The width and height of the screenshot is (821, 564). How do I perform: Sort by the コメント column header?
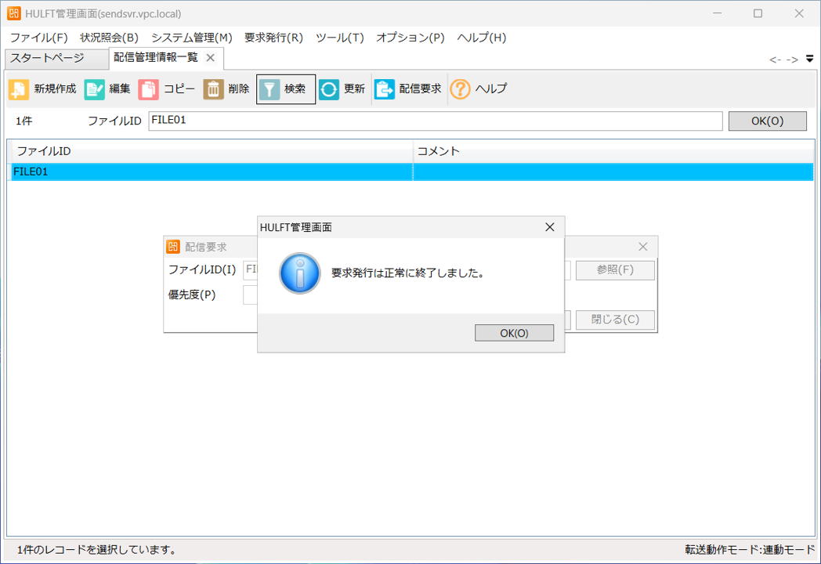tap(611, 151)
